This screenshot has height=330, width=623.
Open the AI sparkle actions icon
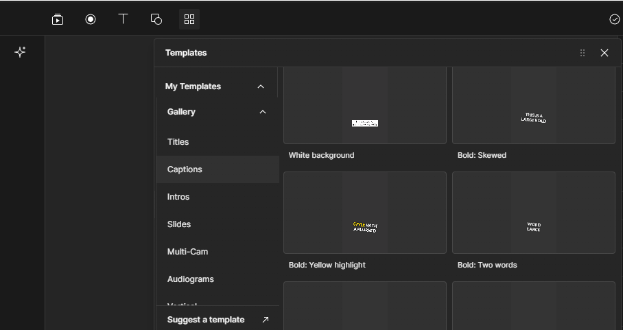20,52
